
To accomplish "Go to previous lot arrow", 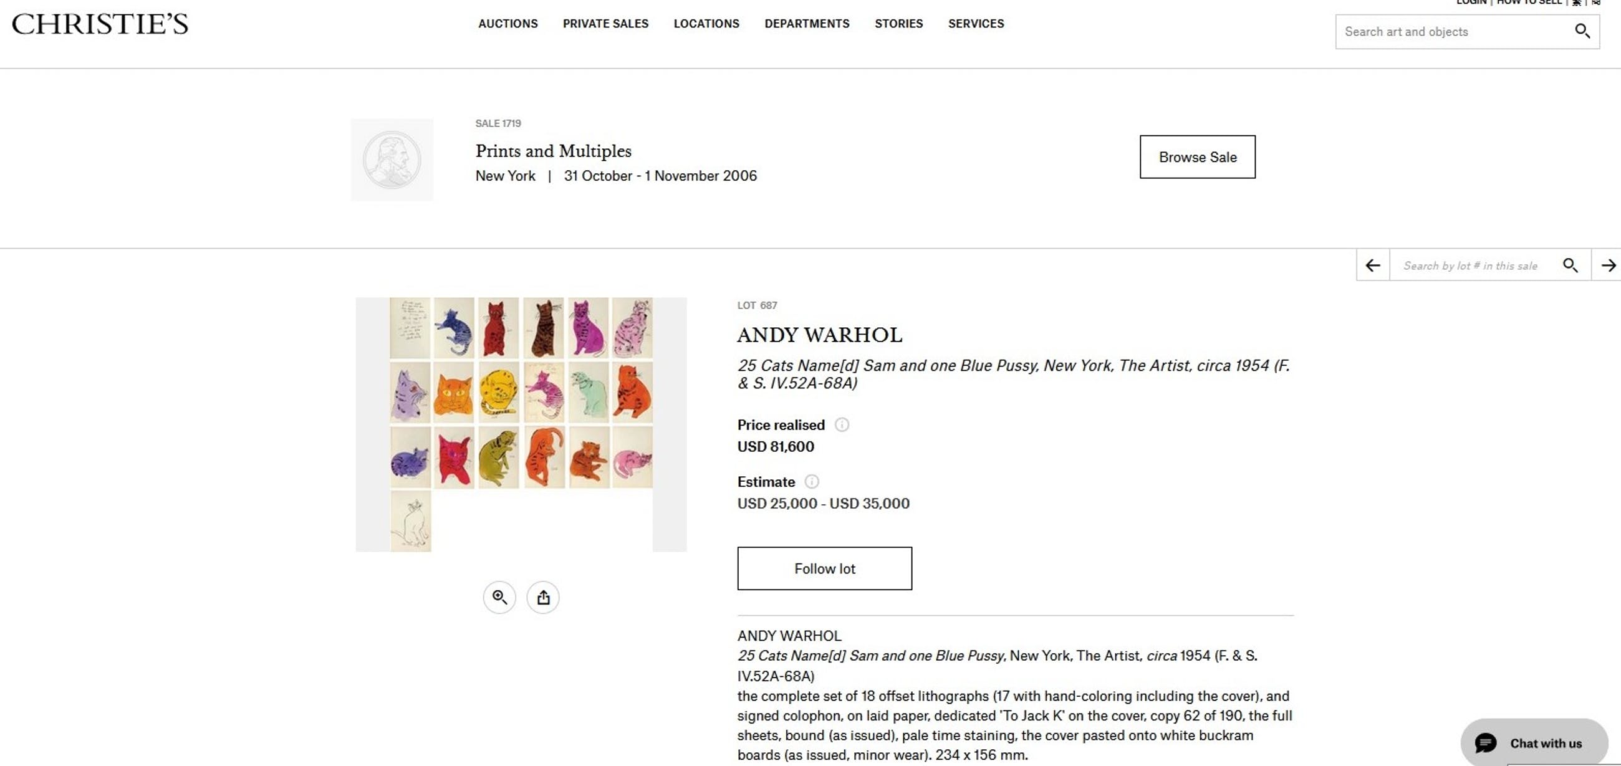I will click(x=1372, y=266).
